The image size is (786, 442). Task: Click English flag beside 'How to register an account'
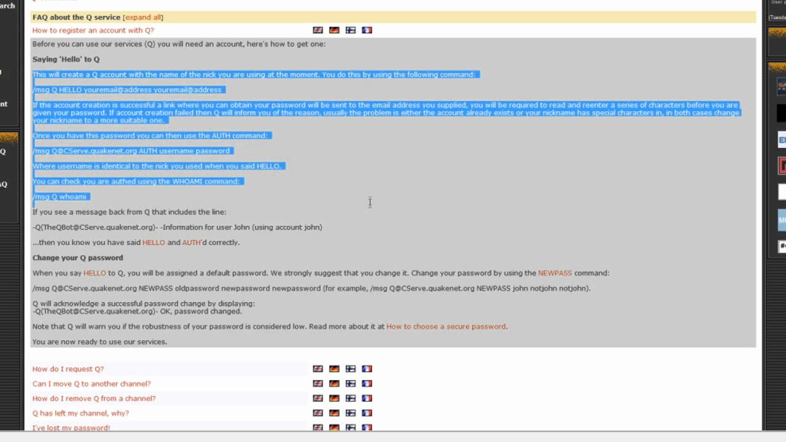[x=317, y=30]
